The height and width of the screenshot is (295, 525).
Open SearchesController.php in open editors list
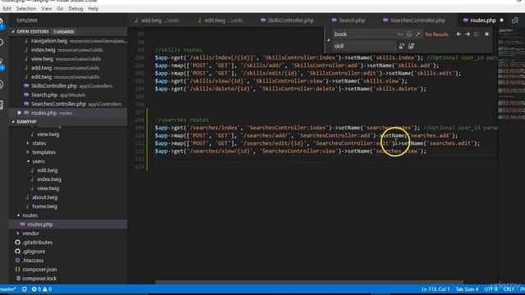[x=68, y=104]
